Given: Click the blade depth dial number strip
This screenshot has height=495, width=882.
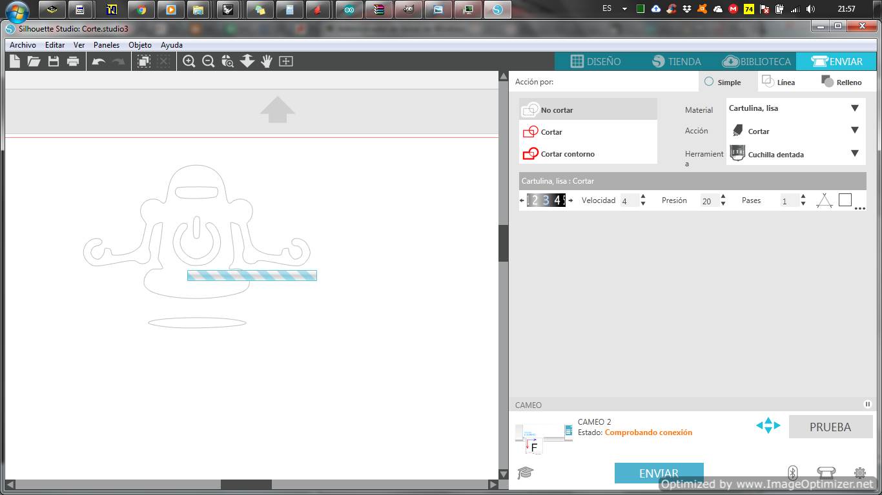Looking at the screenshot, I should pyautogui.click(x=546, y=200).
